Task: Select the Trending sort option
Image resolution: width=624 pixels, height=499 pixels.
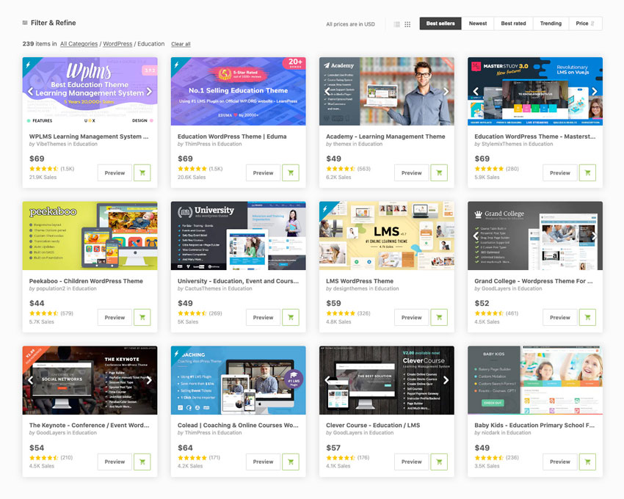Action: (551, 23)
